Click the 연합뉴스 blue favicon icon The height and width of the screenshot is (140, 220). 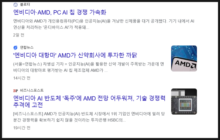(x=16, y=47)
